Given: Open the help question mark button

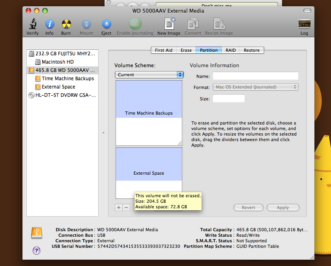Looking at the screenshot, I should tap(37, 251).
